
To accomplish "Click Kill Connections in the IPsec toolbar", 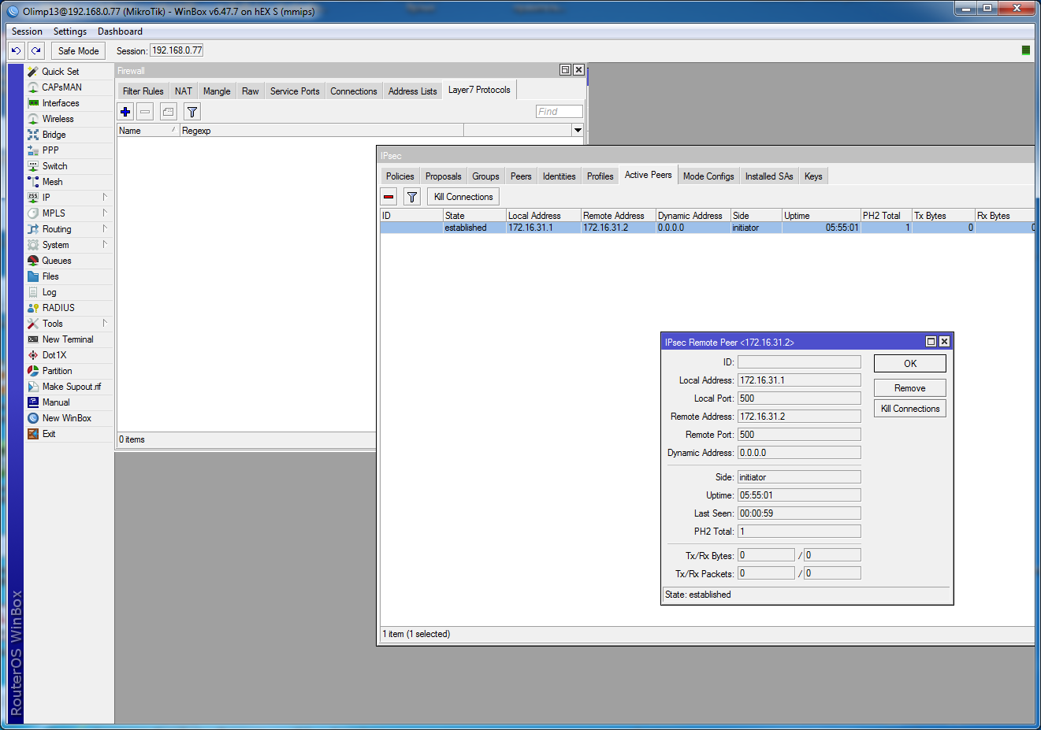I will pos(463,197).
